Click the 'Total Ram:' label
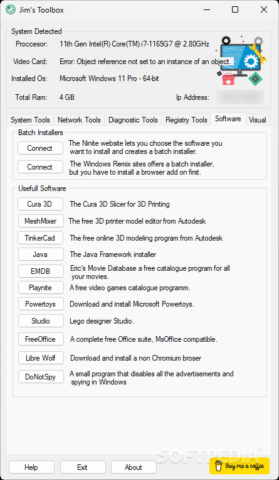The width and height of the screenshot is (279, 480). [x=31, y=97]
